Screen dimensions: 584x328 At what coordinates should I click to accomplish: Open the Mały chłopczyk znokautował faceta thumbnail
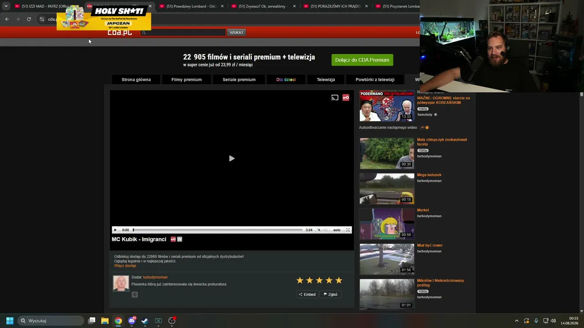pos(387,154)
